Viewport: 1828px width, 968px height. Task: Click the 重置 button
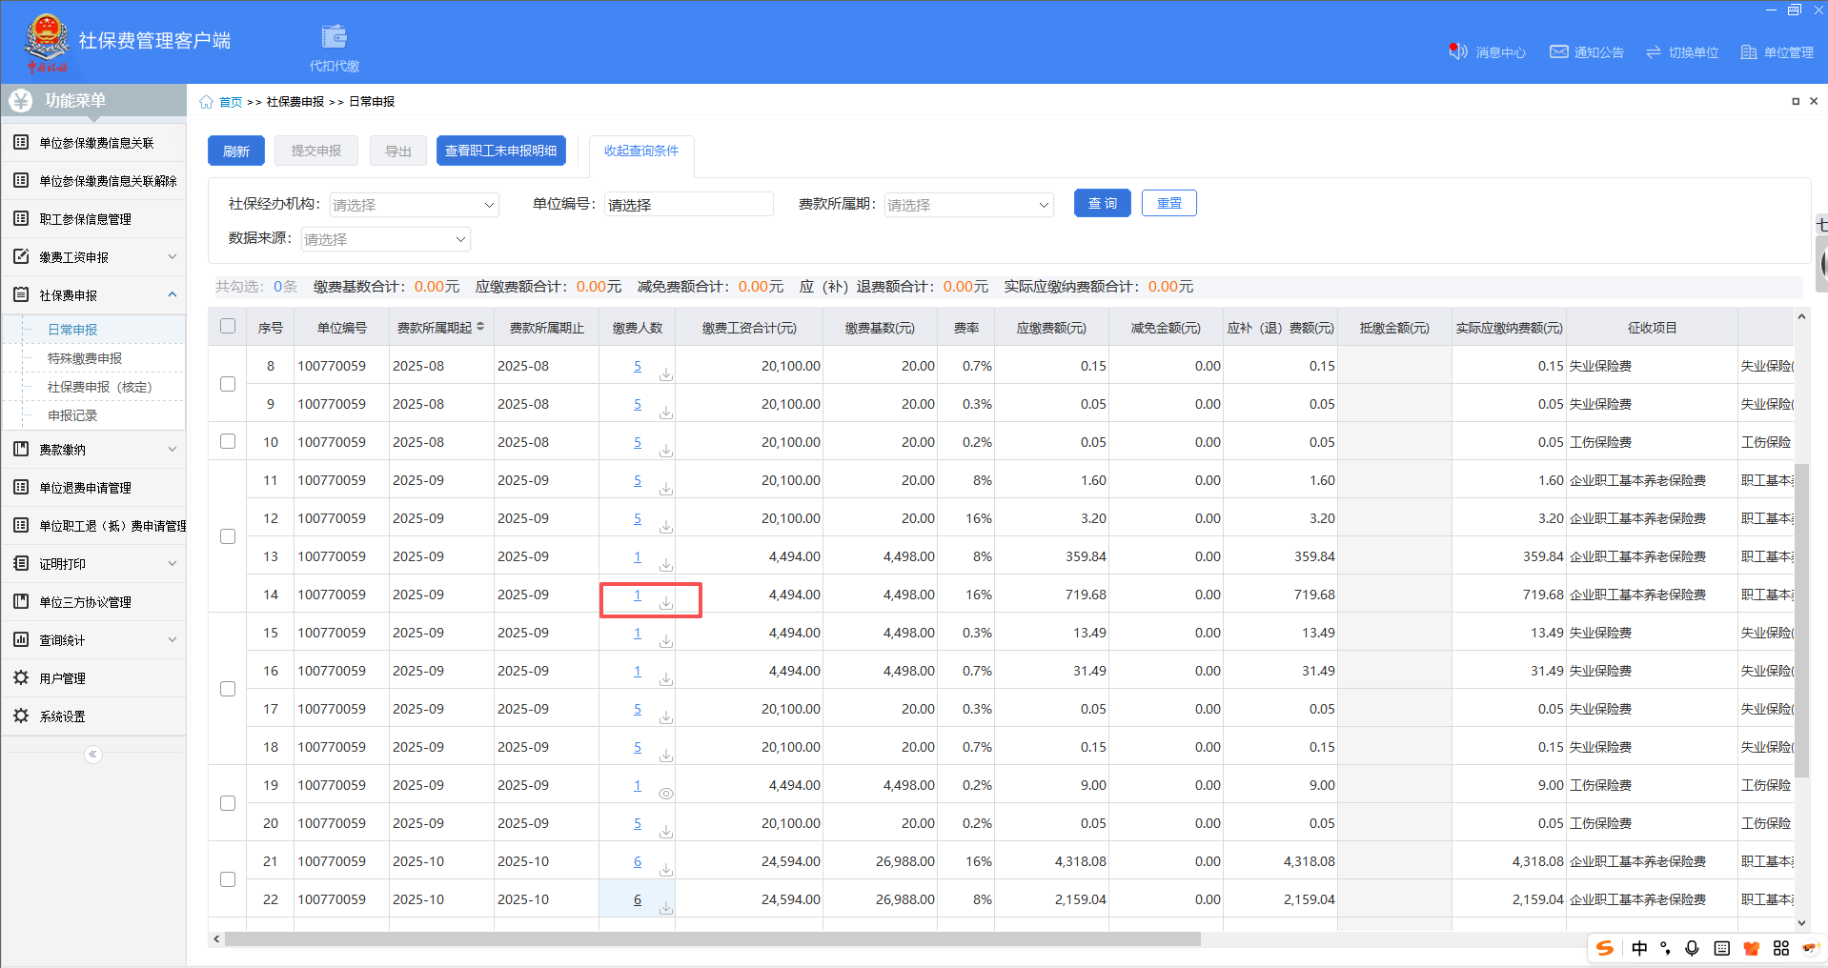[1169, 203]
